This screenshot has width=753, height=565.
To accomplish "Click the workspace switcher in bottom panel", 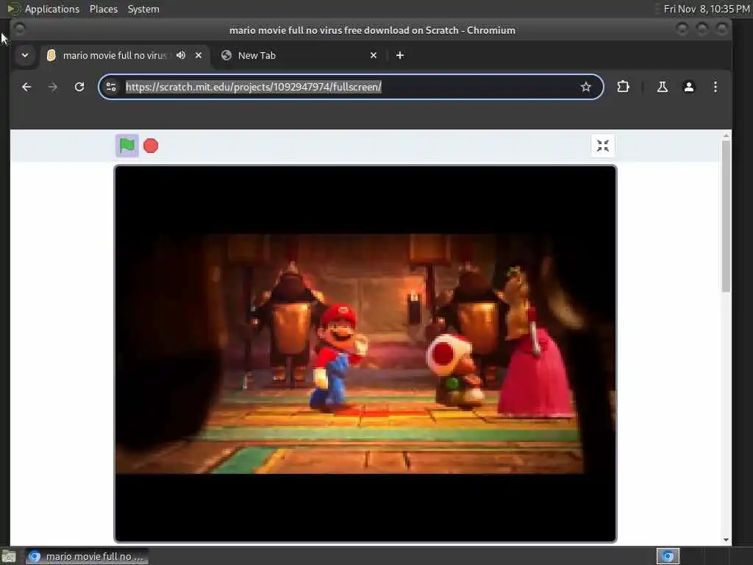I will [668, 556].
